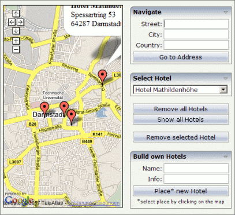The image size is (235, 215).
Task: Select the Spessartring 53 address text
Action: coord(93,14)
